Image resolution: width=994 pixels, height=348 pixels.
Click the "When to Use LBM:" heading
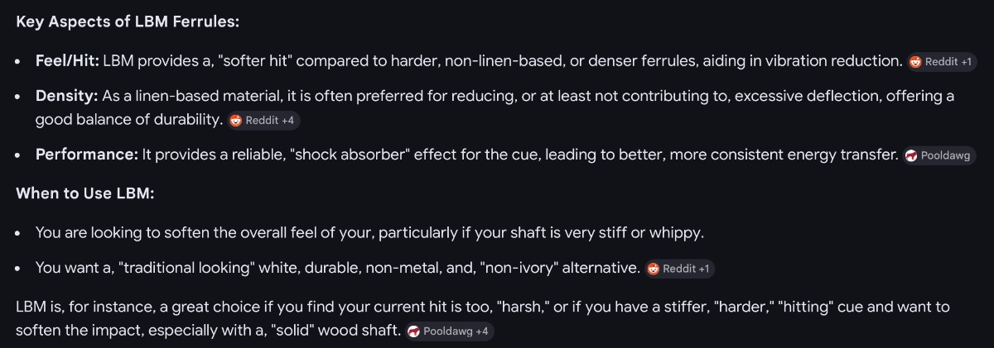tap(85, 194)
